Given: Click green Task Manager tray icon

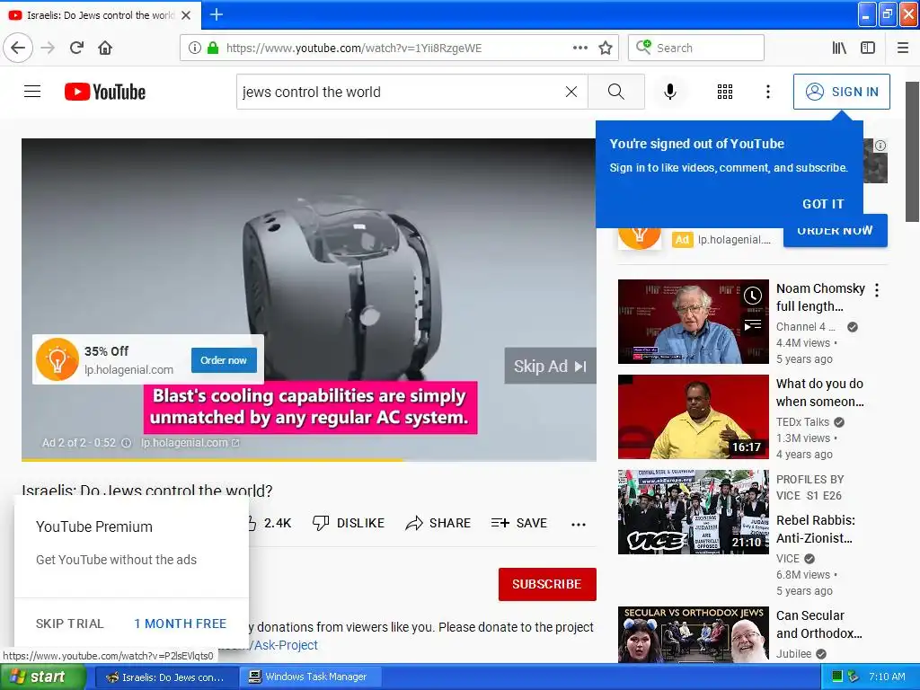Looking at the screenshot, I should pyautogui.click(x=837, y=677).
